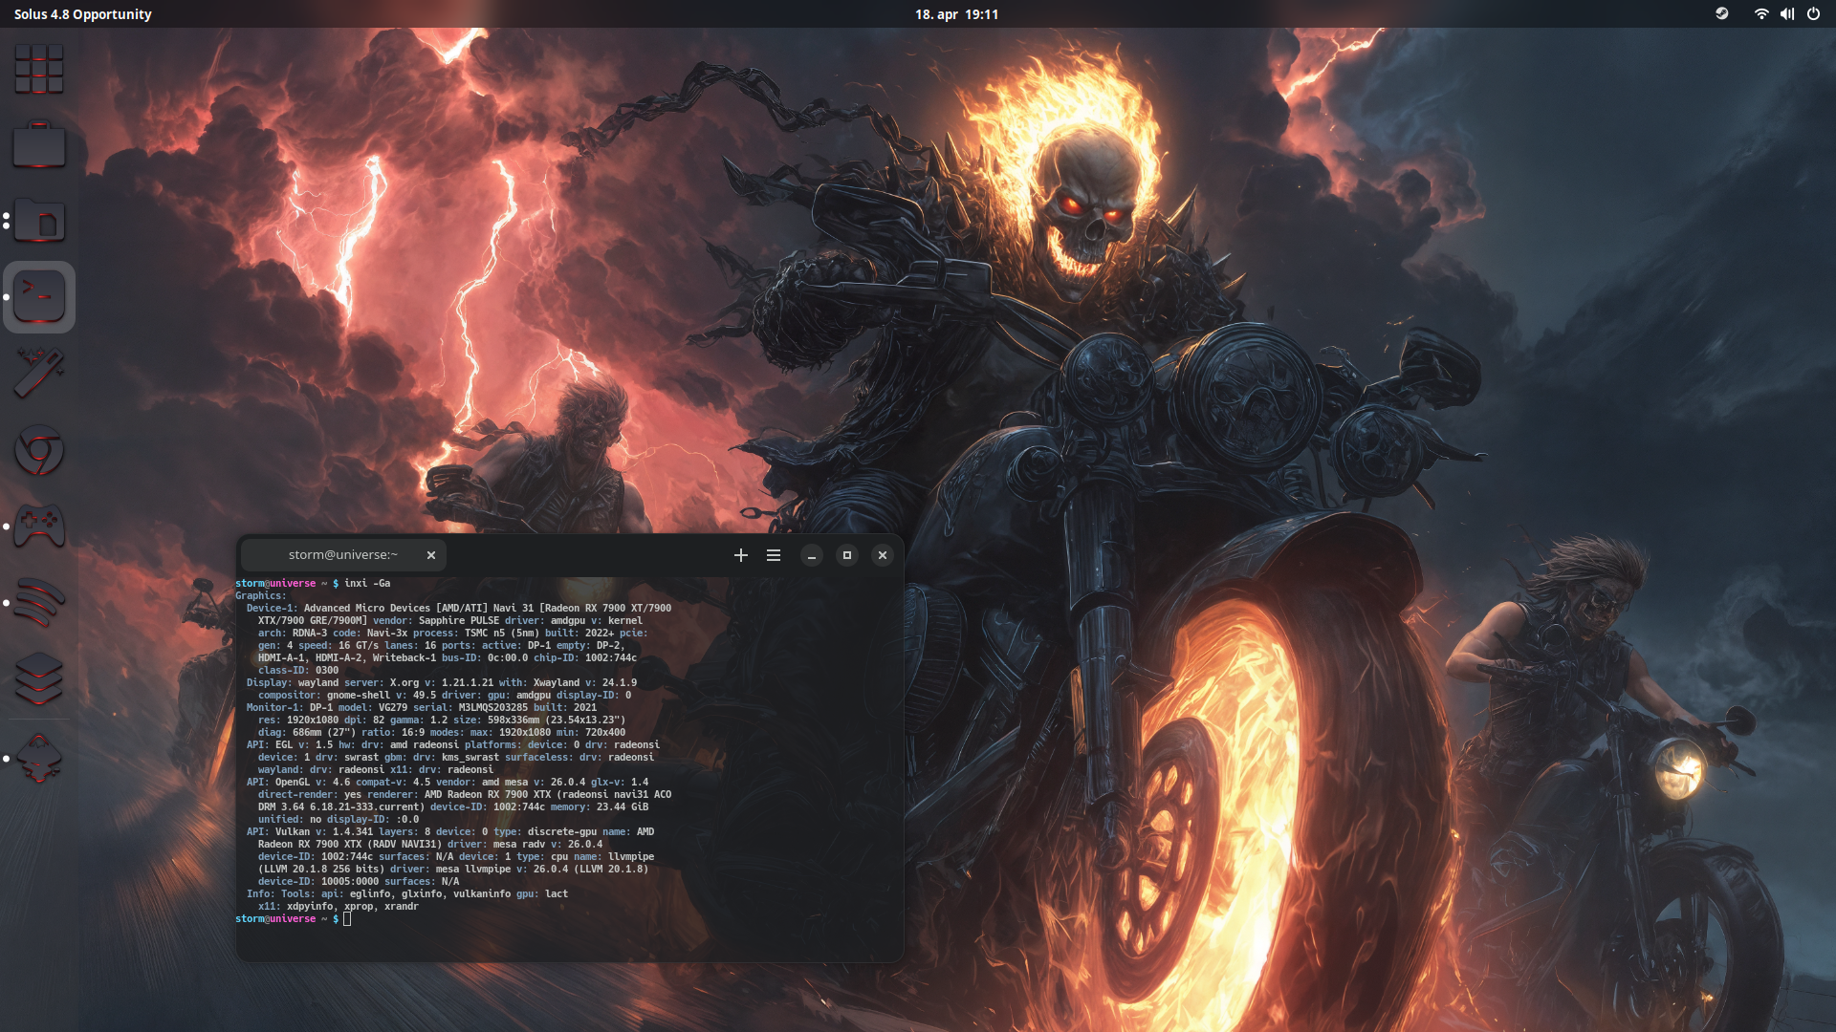Select the Terminal icon in dock
Viewport: 1836px width, 1032px height.
(39, 297)
